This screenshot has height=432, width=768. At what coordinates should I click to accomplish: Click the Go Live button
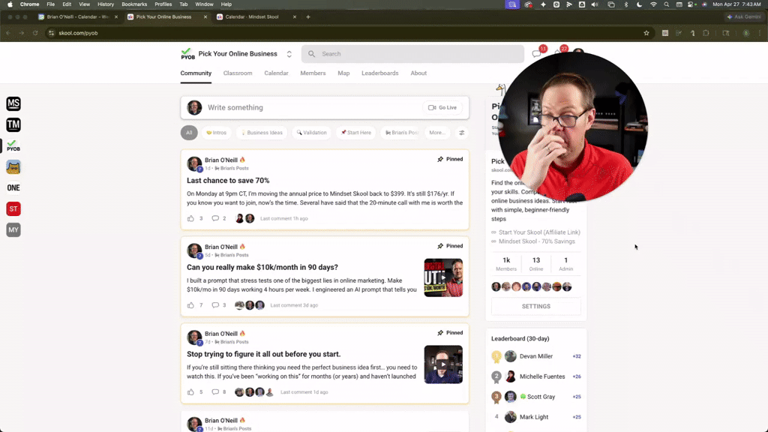(442, 108)
